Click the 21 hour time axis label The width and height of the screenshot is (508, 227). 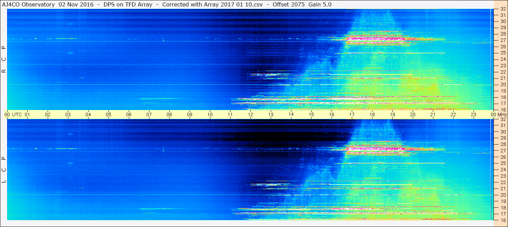coord(433,115)
